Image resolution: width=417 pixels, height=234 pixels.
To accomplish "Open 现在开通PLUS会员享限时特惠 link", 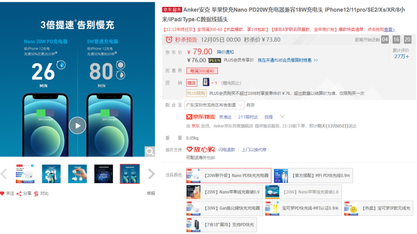I will coord(288,60).
